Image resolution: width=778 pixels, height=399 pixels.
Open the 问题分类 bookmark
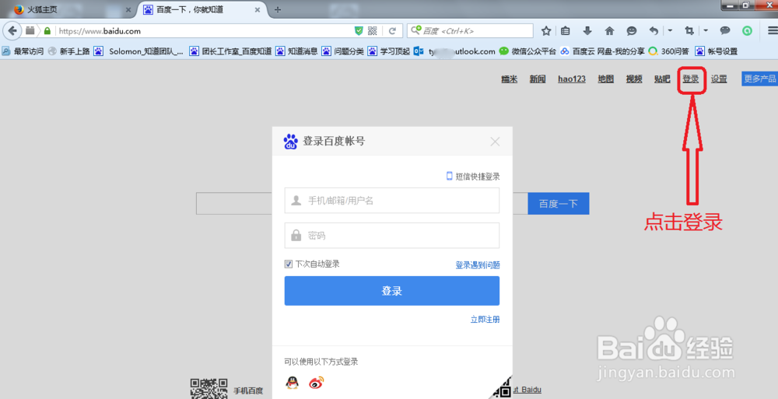click(343, 51)
